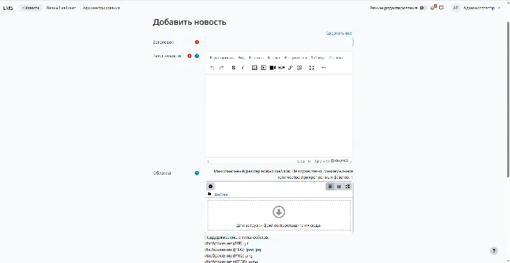Image resolution: width=510 pixels, height=263 pixels.
Task: Insert a link using the chain icon
Action: (x=290, y=68)
